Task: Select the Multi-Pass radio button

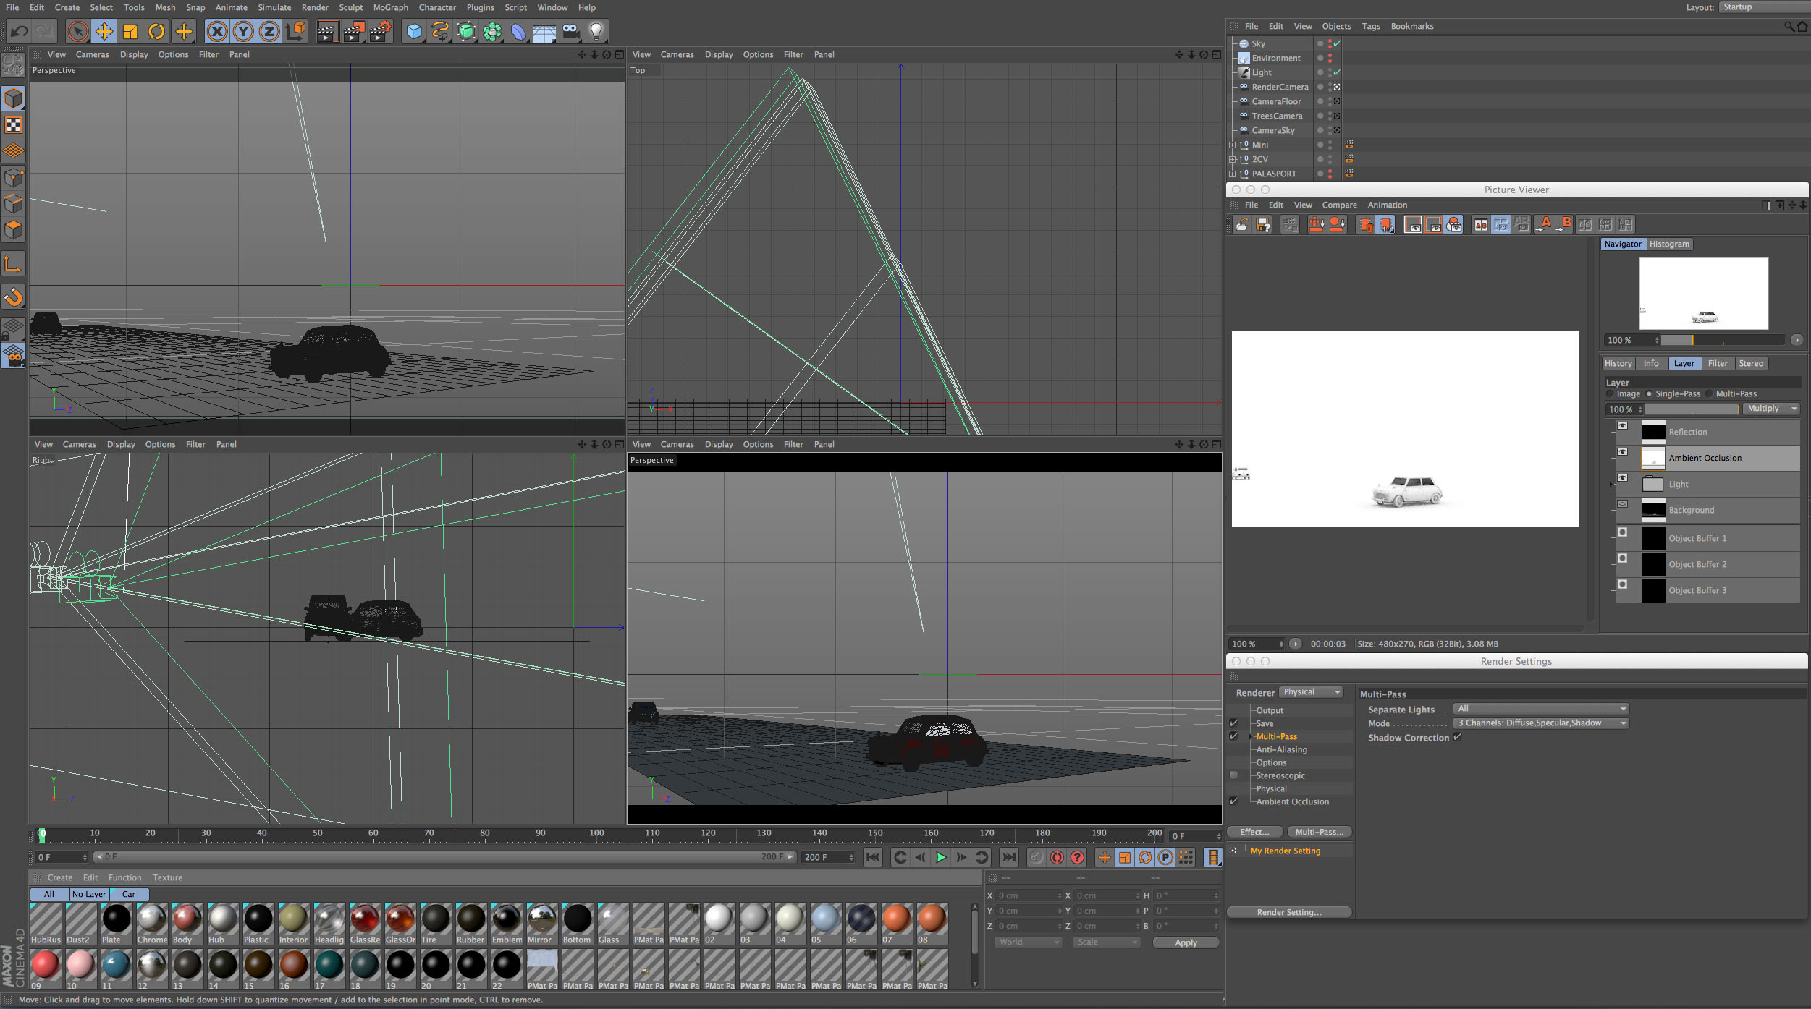Action: click(x=1709, y=394)
